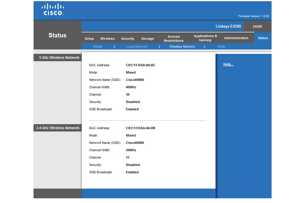Switch to the Administration tab
Screen dimensions: 306x203
pyautogui.click(x=236, y=38)
